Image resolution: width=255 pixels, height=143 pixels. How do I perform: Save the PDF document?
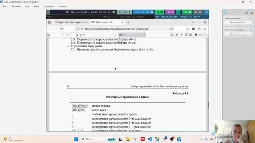(x=201, y=35)
